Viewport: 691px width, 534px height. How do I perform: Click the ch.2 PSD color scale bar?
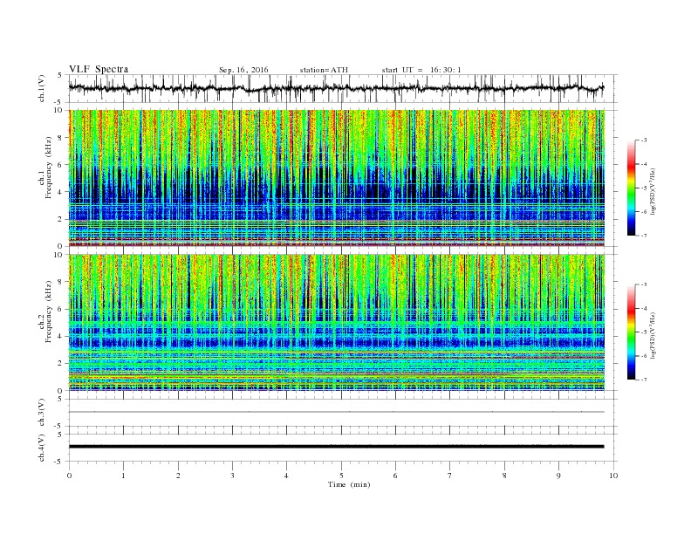click(631, 332)
